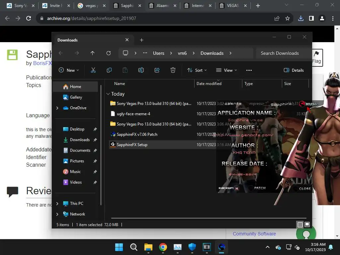Click the Share icon in Explorer toolbar
The width and height of the screenshot is (340, 255).
(157, 70)
